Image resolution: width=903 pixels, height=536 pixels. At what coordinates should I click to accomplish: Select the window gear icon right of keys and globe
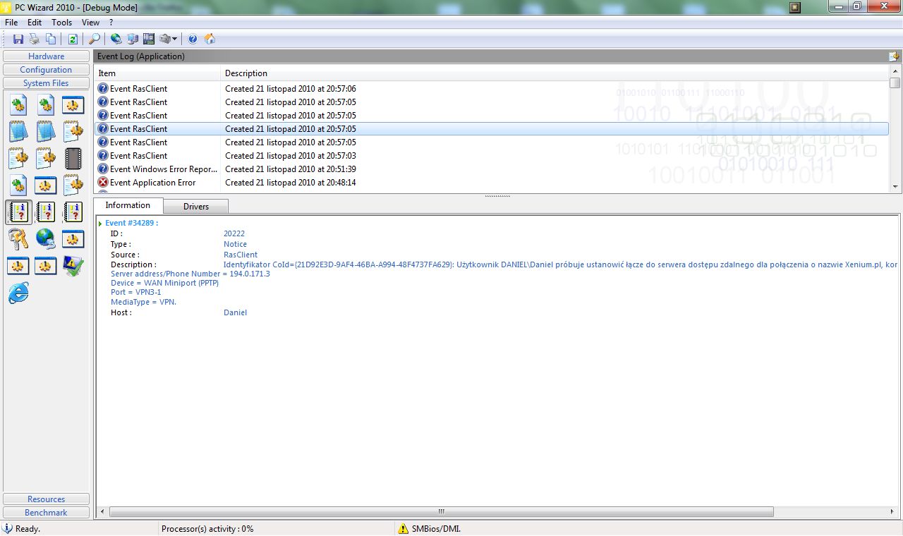pyautogui.click(x=73, y=239)
